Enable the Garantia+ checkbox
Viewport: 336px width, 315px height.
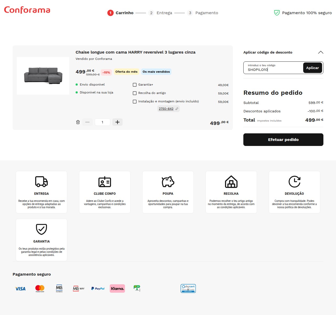[135, 85]
